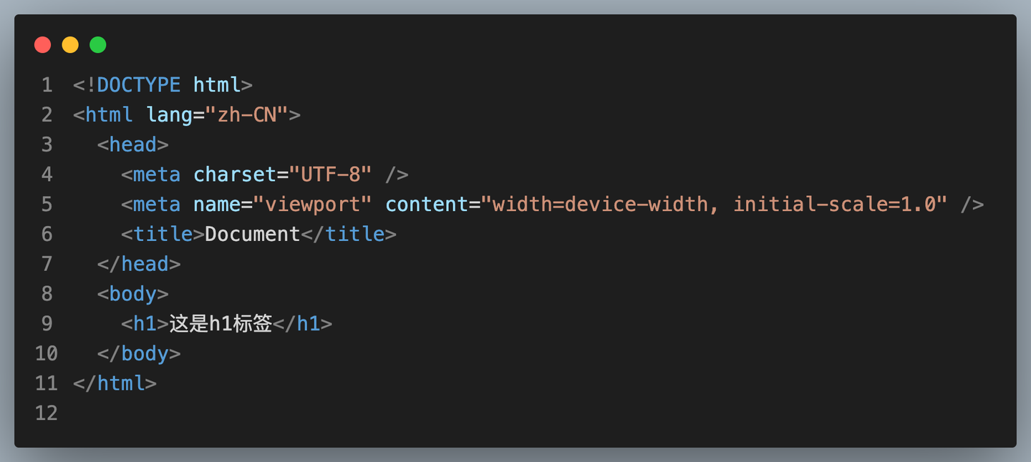
Task: Click the "UTF-8" string value
Action: (331, 175)
